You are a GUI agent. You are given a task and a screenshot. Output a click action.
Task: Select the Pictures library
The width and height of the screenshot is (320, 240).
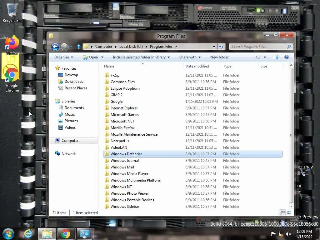[71, 121]
